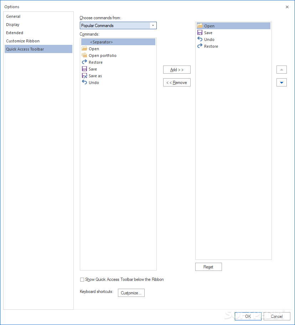Click the Restore arrow icon in Commands list
The height and width of the screenshot is (325, 295).
84,62
